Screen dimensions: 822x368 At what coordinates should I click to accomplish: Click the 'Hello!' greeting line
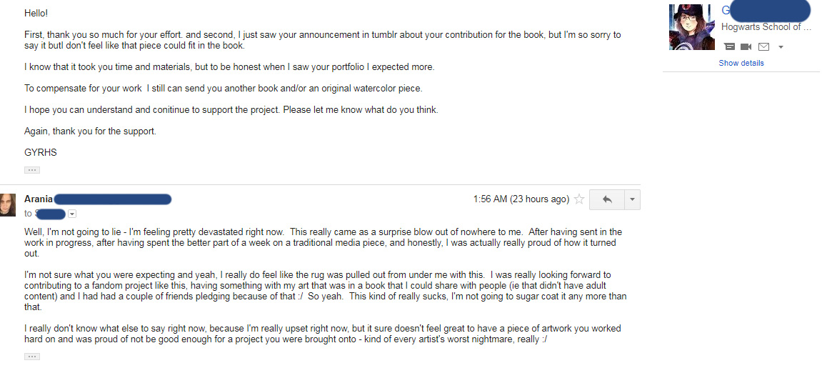pyautogui.click(x=36, y=14)
